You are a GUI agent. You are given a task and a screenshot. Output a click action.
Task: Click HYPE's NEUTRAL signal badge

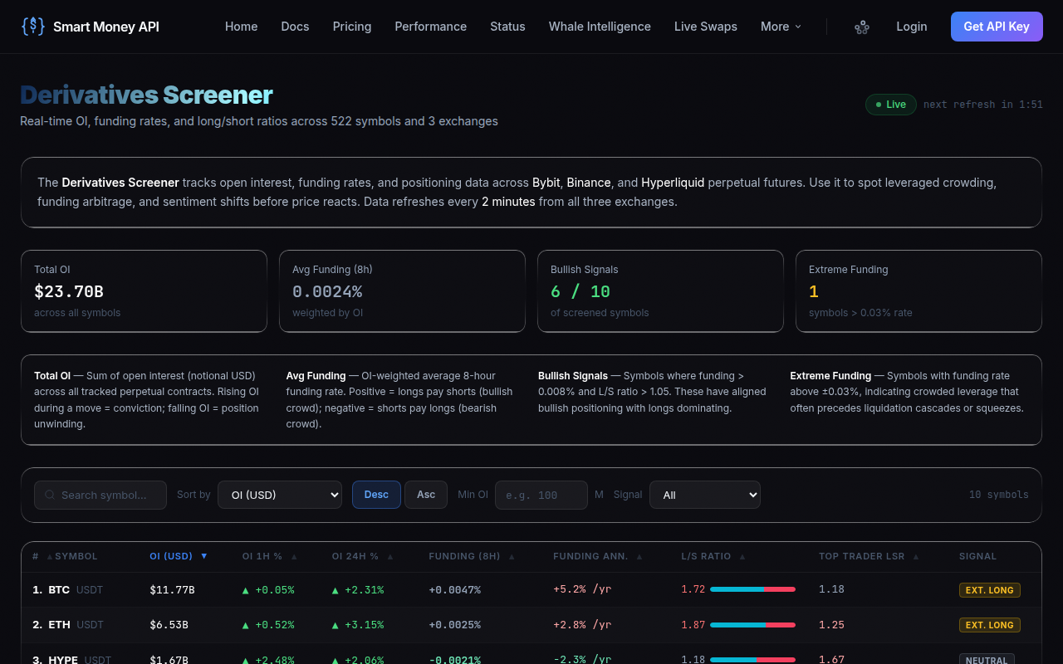point(987,659)
